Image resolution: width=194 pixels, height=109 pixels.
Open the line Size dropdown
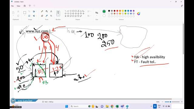(x=97, y=15)
